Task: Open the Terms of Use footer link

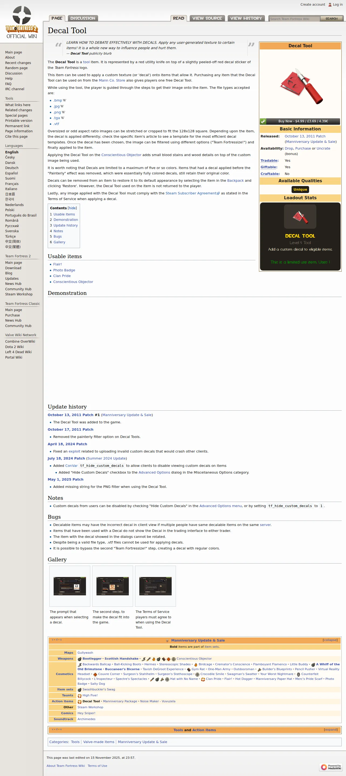Action: (97, 766)
